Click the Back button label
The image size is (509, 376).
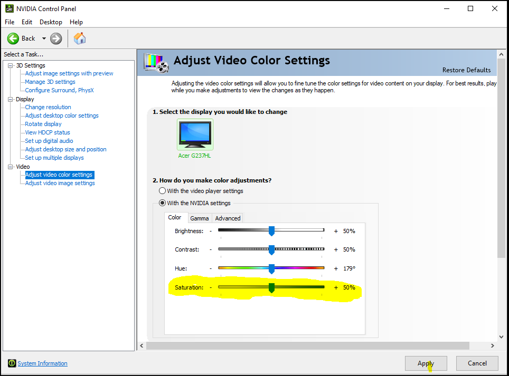(28, 38)
